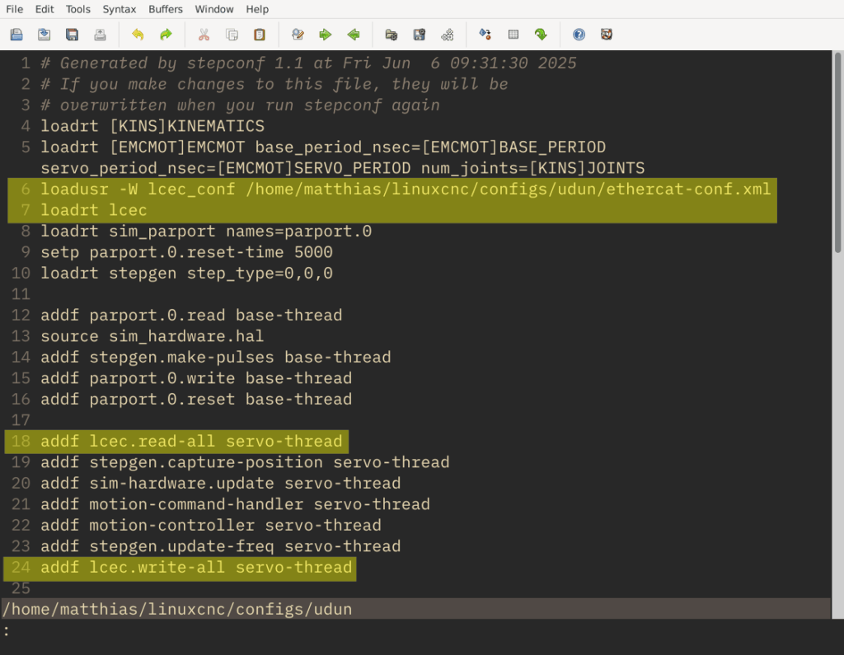Click the Save current file icon
This screenshot has height=655, width=844.
click(45, 35)
